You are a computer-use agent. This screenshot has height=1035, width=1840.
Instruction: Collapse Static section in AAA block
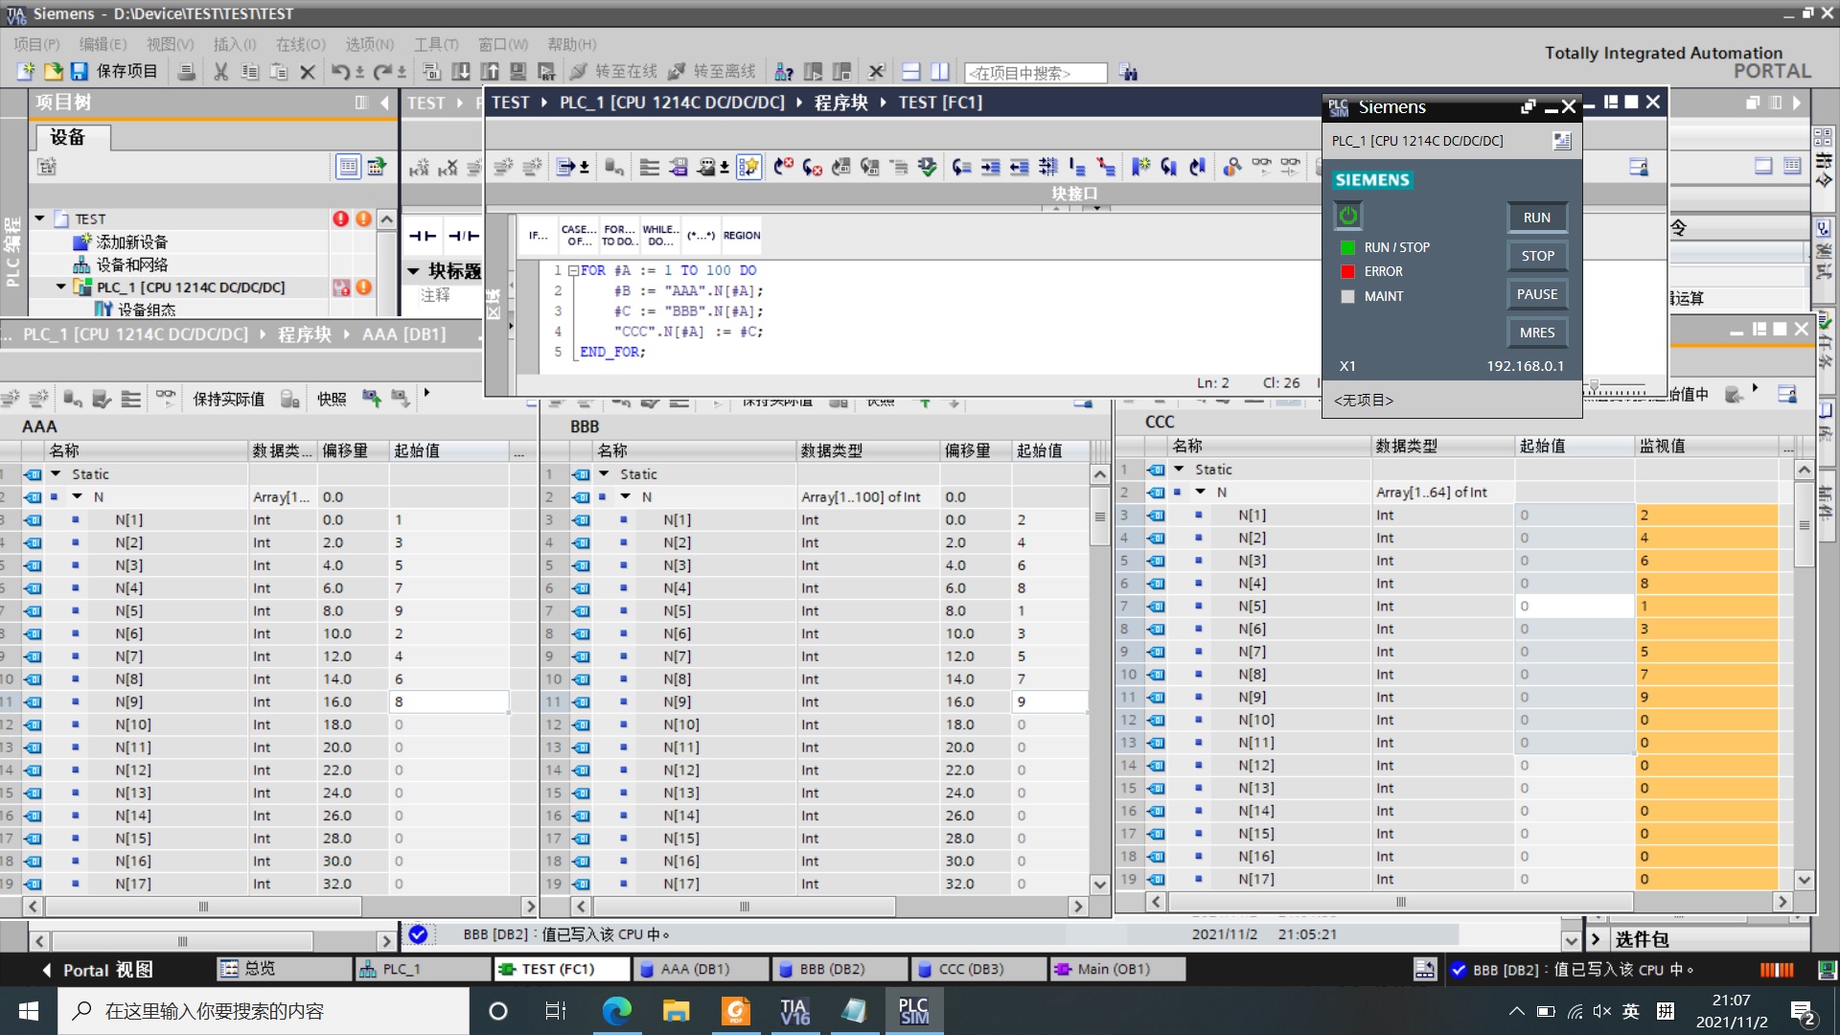point(56,474)
